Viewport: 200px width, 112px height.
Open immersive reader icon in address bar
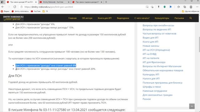147,7
